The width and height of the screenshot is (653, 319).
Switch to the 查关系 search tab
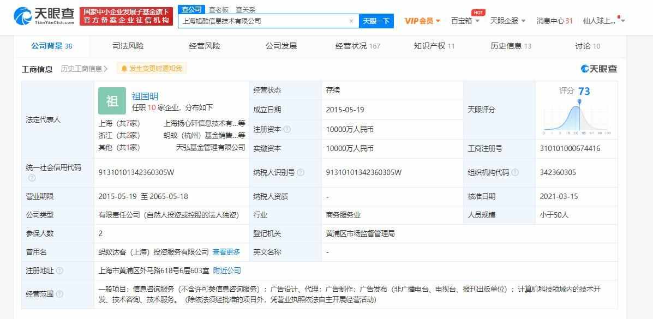pyautogui.click(x=245, y=10)
